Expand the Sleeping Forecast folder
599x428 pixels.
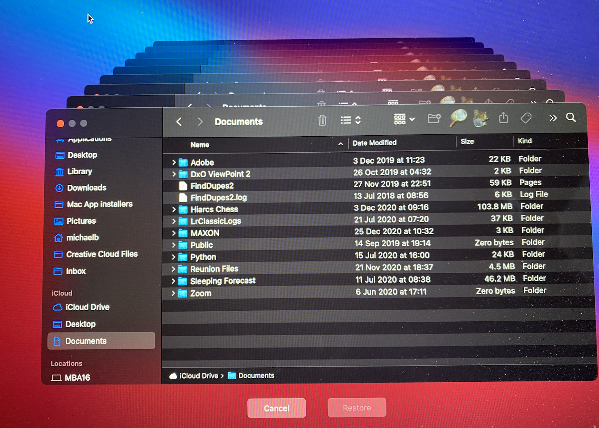pos(174,281)
